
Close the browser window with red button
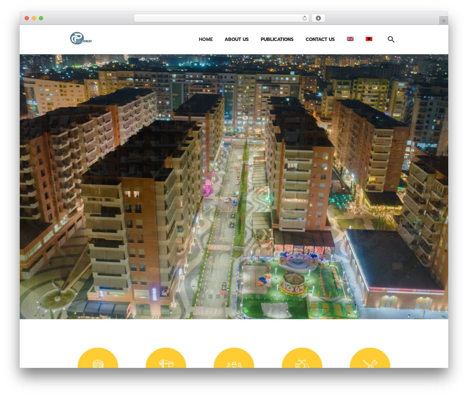coord(27,18)
